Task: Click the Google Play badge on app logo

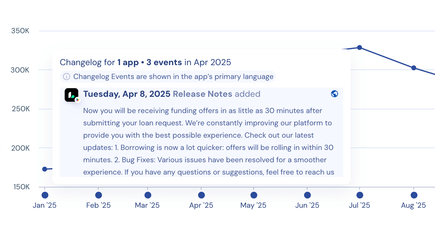Action: coord(78,100)
